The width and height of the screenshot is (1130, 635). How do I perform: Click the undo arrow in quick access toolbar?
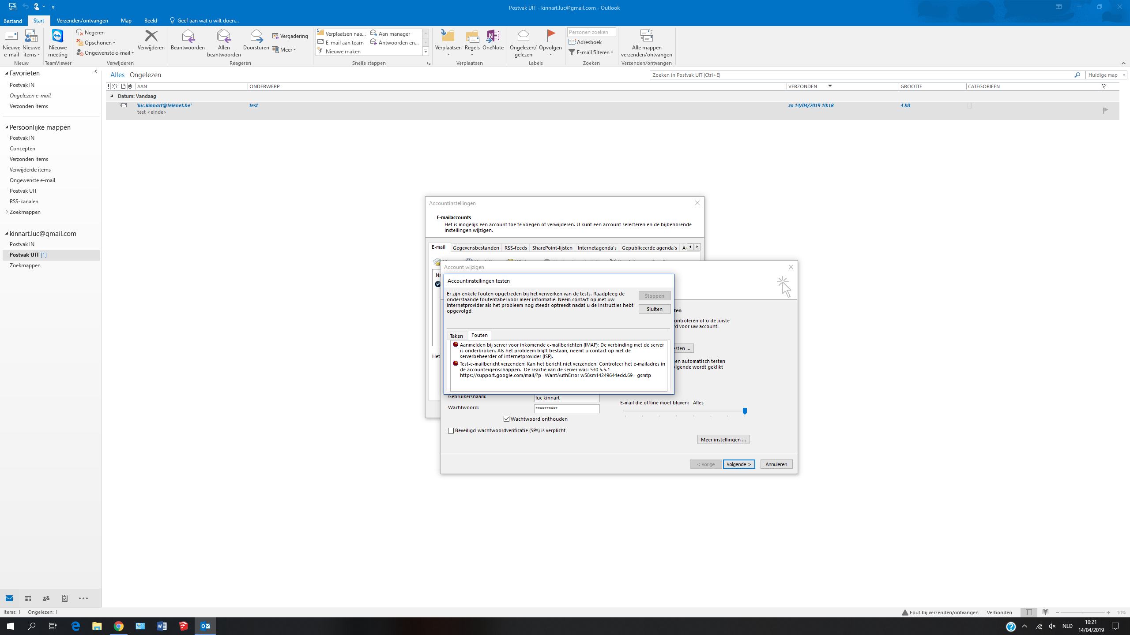26,7
